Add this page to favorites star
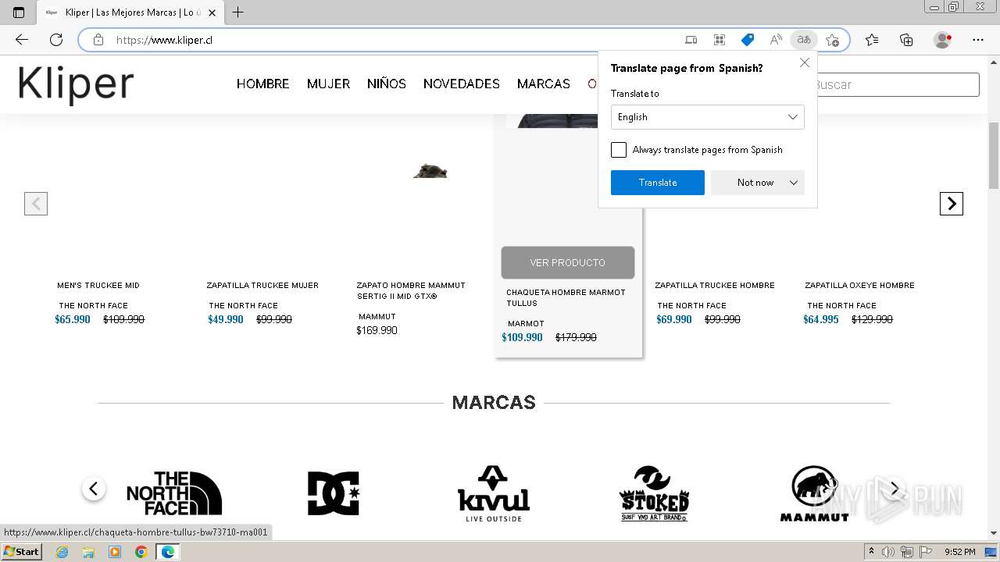The width and height of the screenshot is (1000, 562). click(x=832, y=40)
